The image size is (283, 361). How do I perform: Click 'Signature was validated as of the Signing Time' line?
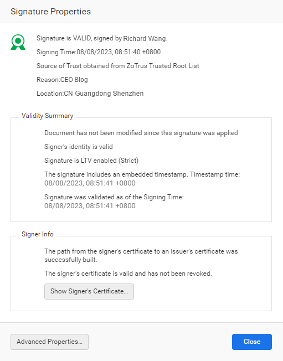pos(114,197)
